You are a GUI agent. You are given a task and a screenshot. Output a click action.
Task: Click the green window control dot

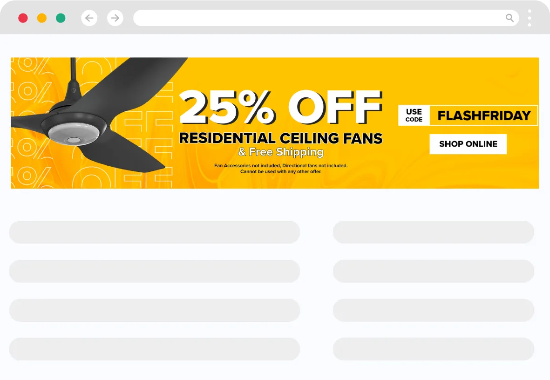[x=61, y=18]
